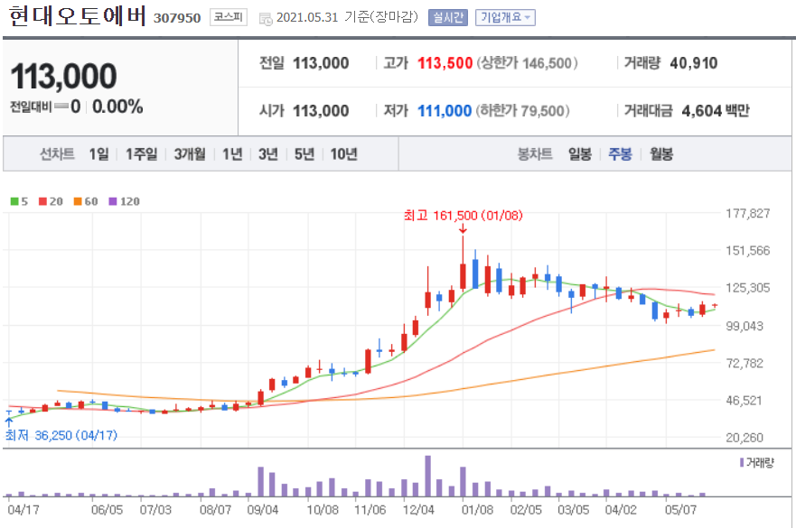Switch to 월봉 candlestick chart
This screenshot has height=528, width=796.
(x=661, y=153)
